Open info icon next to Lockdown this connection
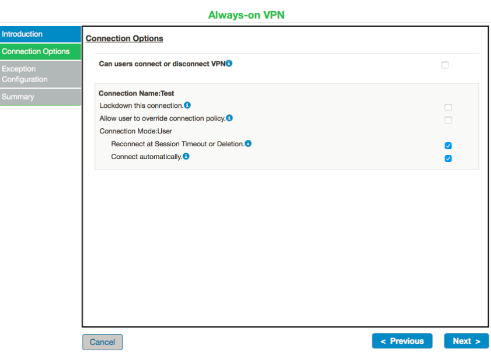Screen dimensions: 491x352 pos(187,105)
